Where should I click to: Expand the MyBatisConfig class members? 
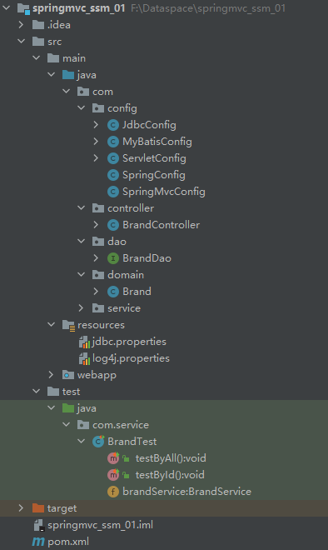click(x=96, y=142)
